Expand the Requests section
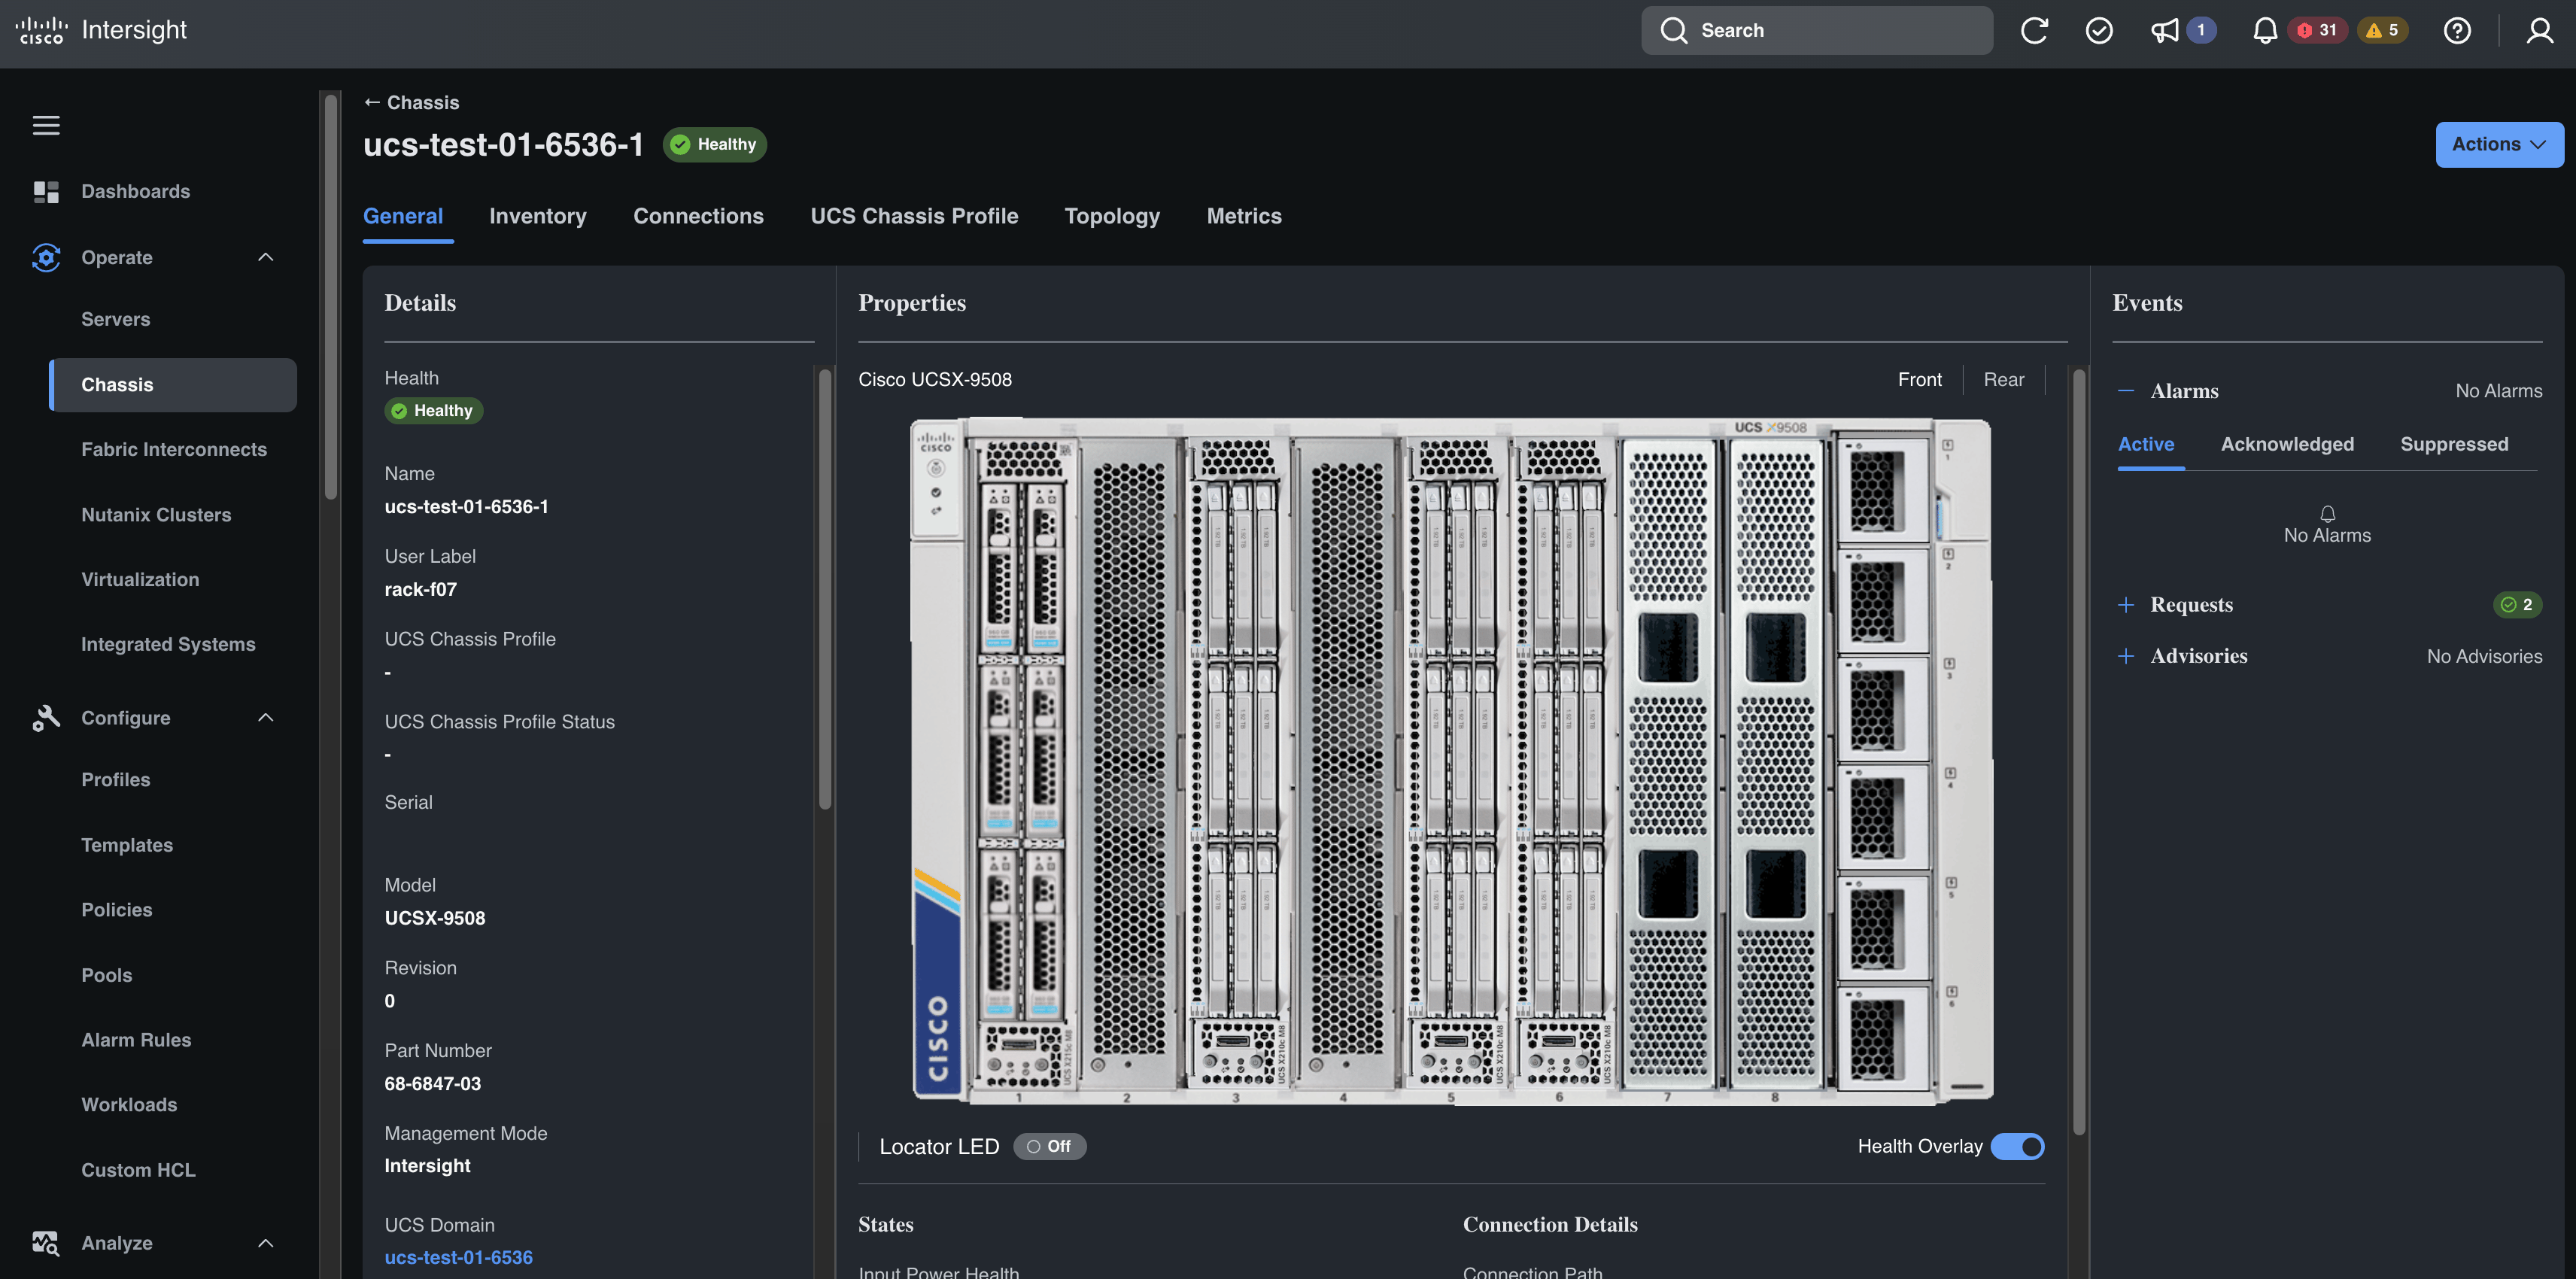2576x1279 pixels. point(2126,604)
